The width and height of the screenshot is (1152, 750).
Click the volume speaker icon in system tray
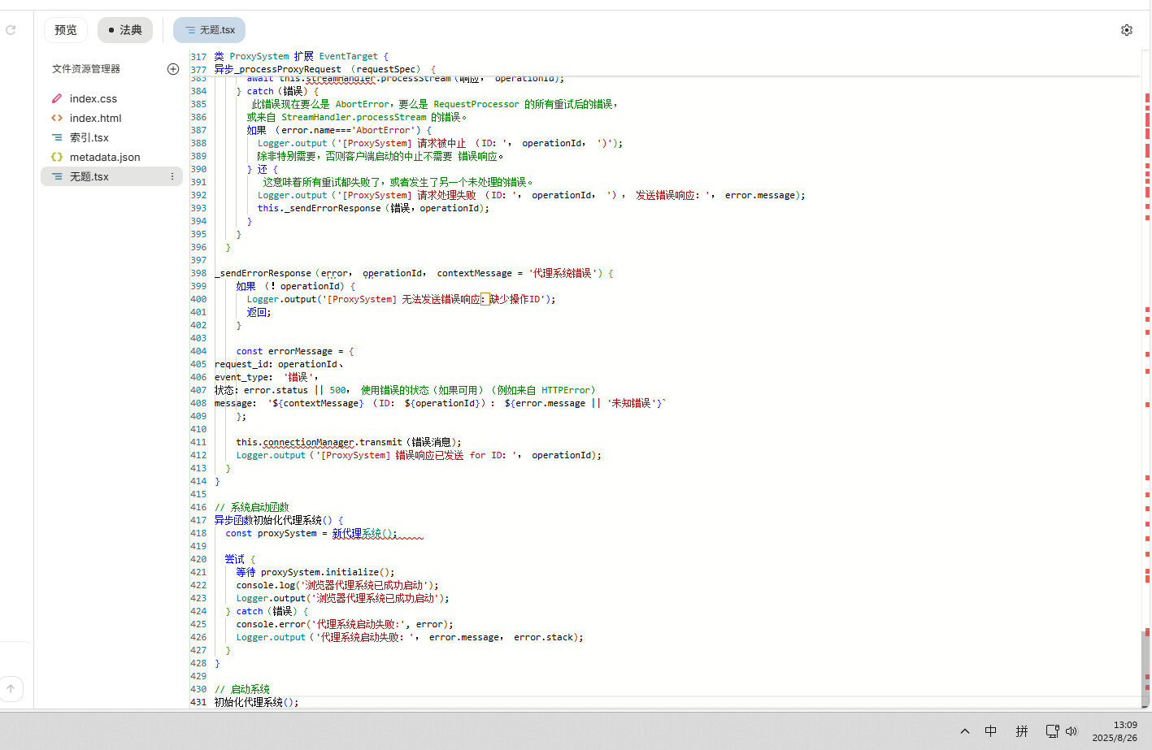click(x=1072, y=731)
